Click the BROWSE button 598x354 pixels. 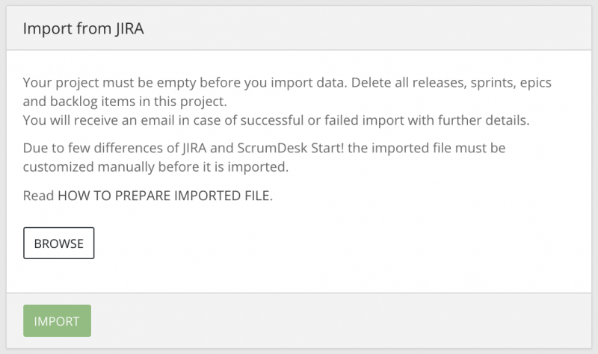[58, 243]
